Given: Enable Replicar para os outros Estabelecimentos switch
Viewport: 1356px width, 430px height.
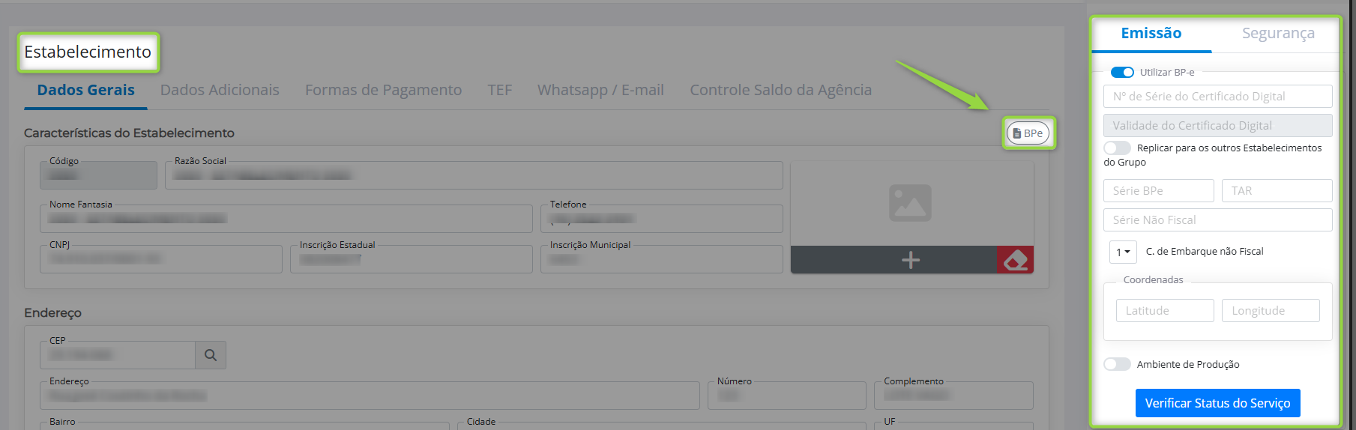Looking at the screenshot, I should pyautogui.click(x=1117, y=148).
